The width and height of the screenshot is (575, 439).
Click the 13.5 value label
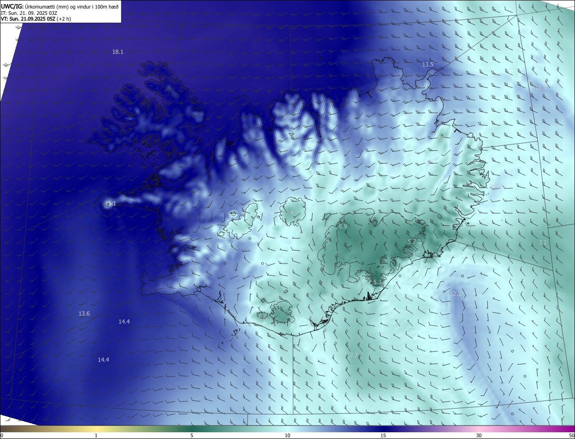tap(428, 65)
